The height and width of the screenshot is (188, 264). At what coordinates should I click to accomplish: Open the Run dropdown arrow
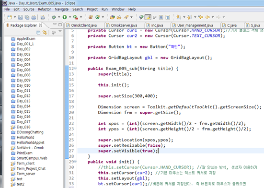point(70,17)
